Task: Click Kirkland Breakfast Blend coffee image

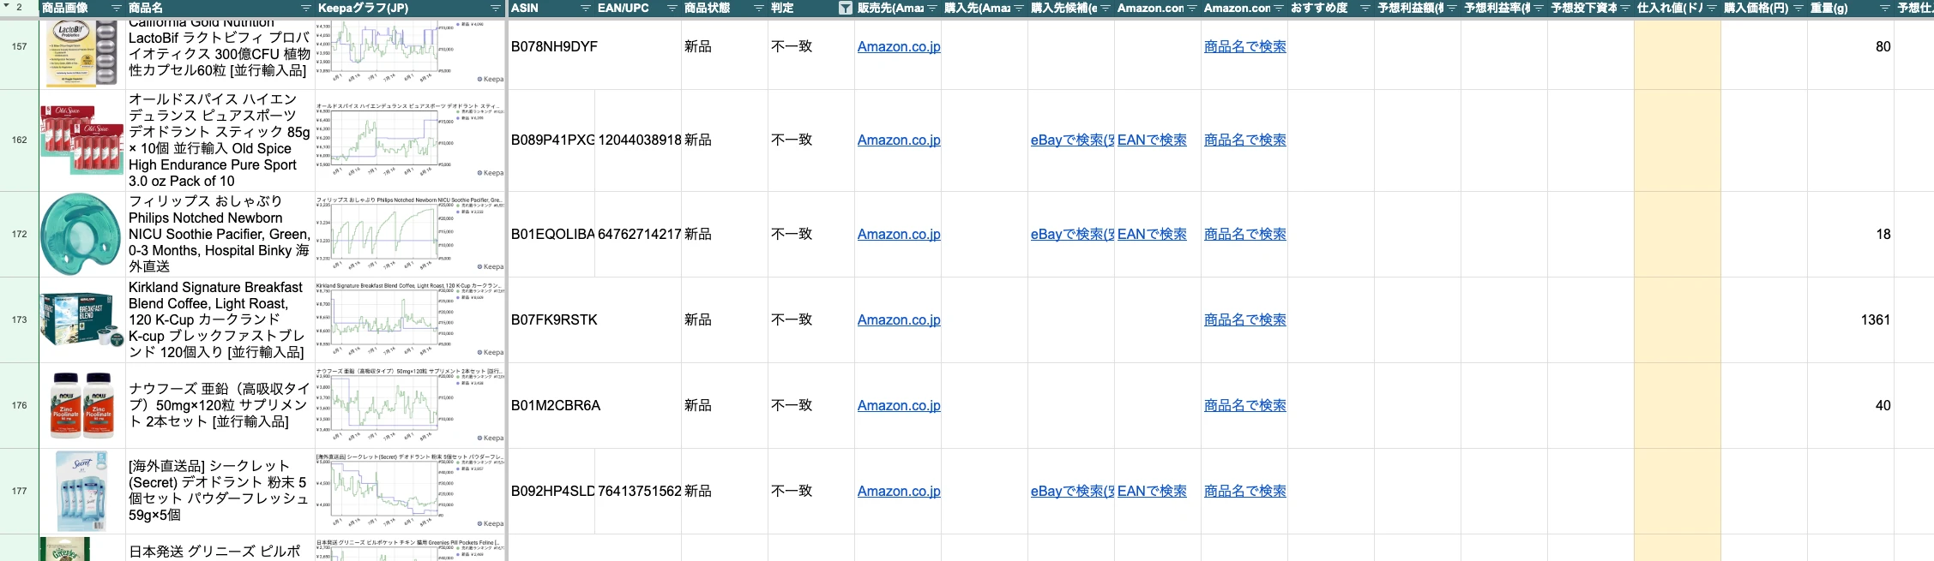Action: click(x=81, y=319)
